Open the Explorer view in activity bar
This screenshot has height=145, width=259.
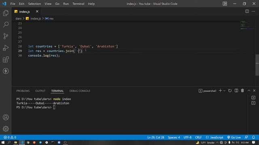pos(6,13)
